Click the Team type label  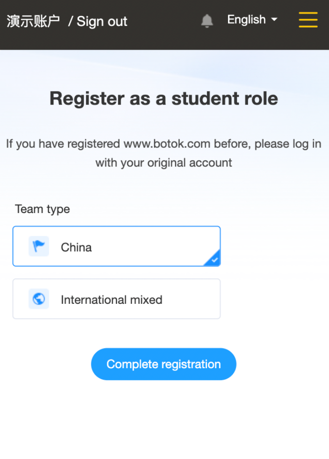(x=42, y=209)
